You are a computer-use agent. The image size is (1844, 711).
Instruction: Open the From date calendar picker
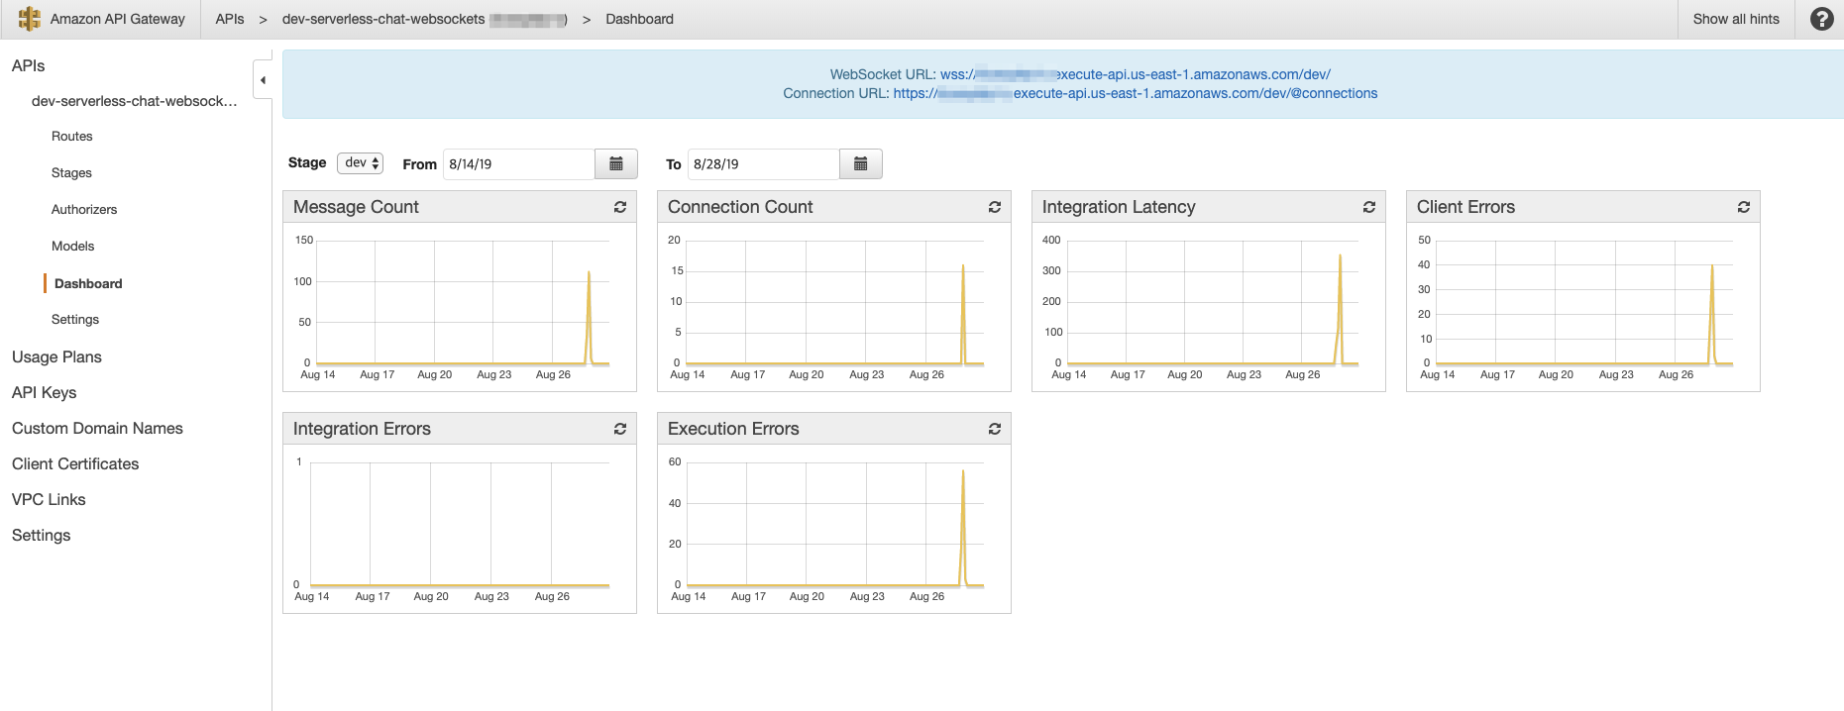pyautogui.click(x=616, y=163)
